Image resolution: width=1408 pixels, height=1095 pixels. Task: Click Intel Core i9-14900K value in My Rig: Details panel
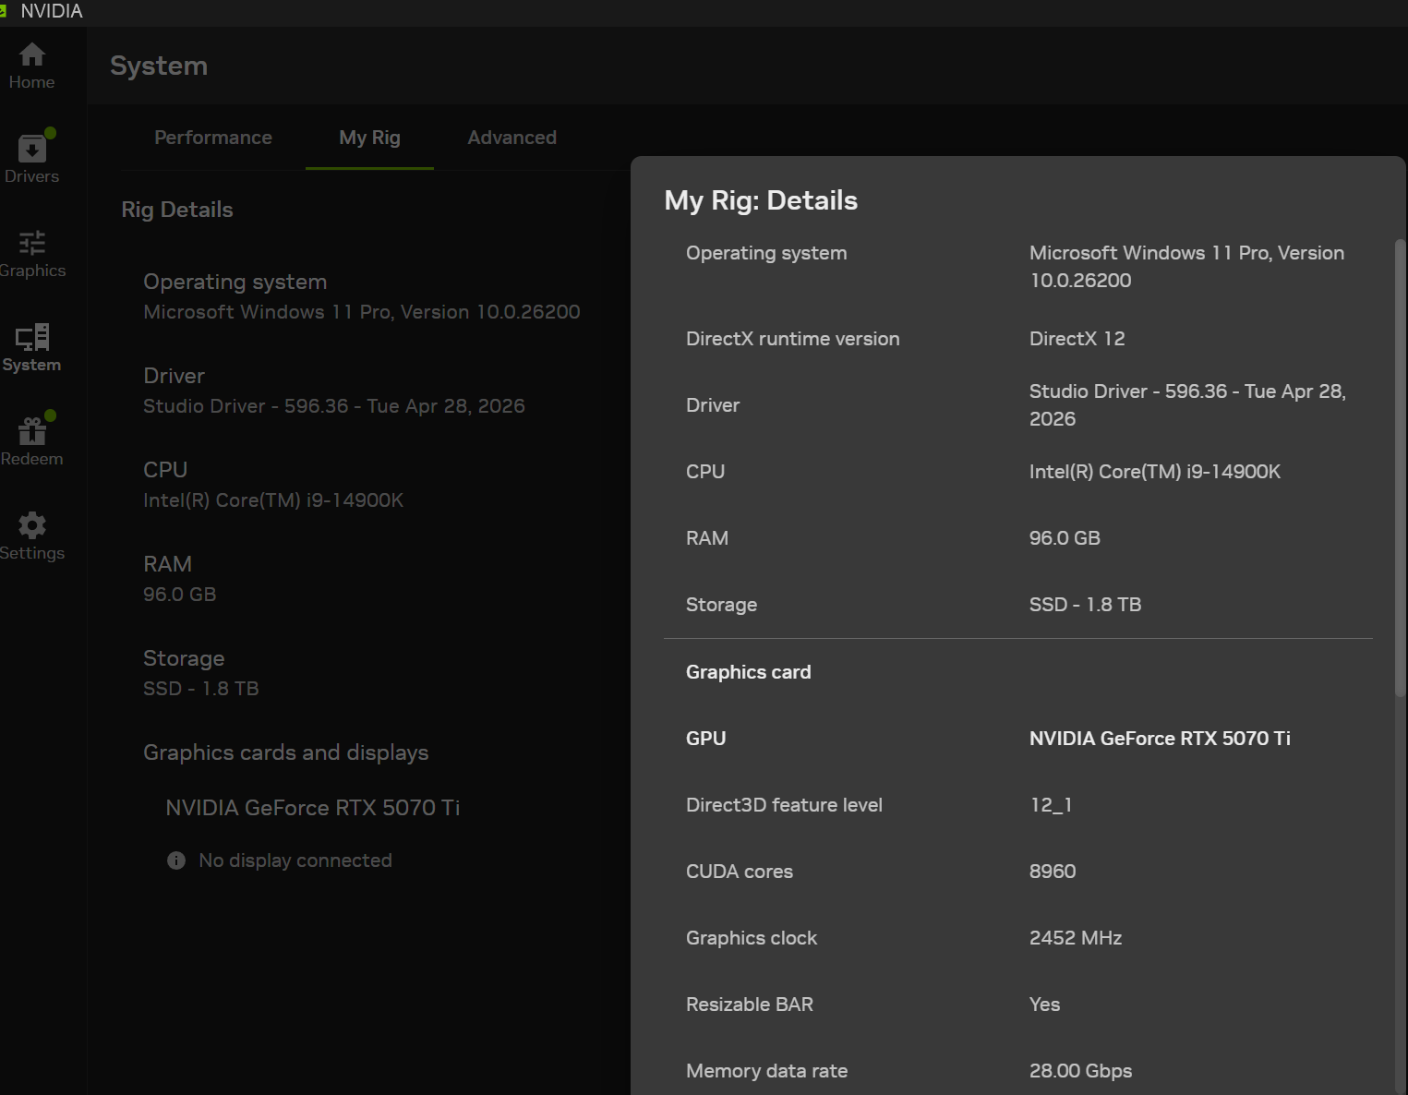point(1155,472)
